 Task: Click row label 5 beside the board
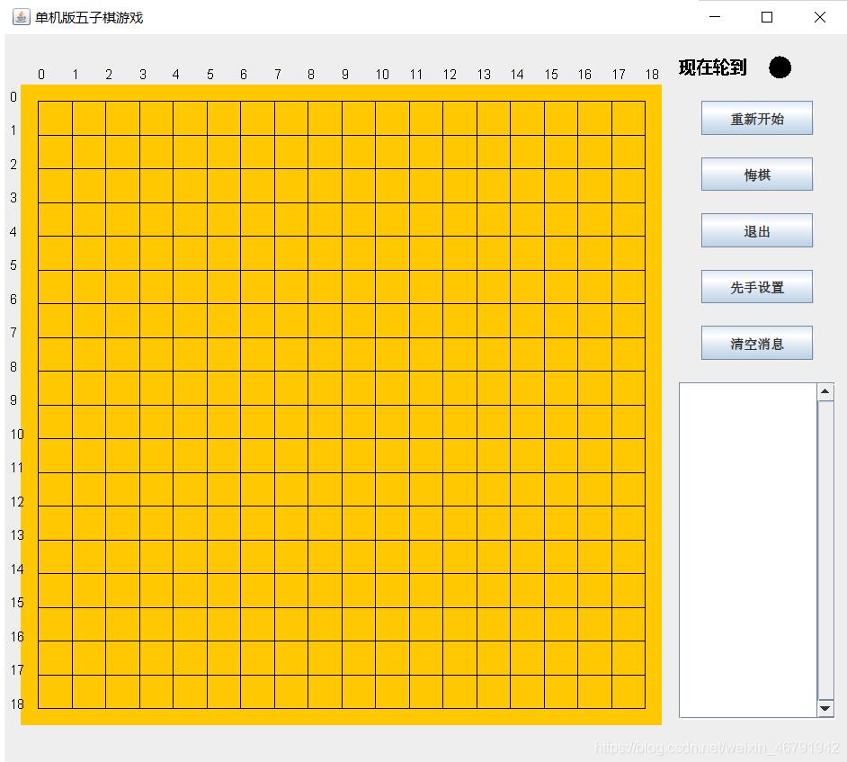(13, 265)
